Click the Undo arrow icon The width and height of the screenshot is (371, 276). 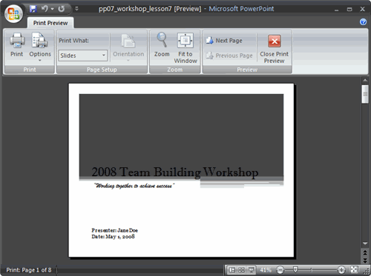click(45, 9)
